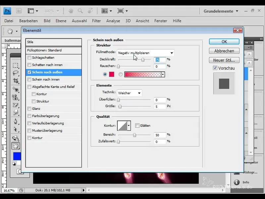Select the Lasso tool
Viewport: 265px width, 199px height.
coord(15,73)
